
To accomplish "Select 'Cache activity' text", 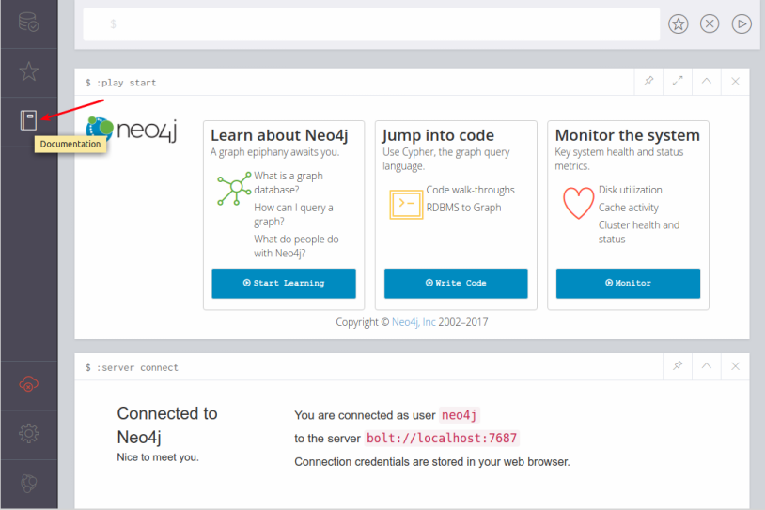I will (x=629, y=208).
